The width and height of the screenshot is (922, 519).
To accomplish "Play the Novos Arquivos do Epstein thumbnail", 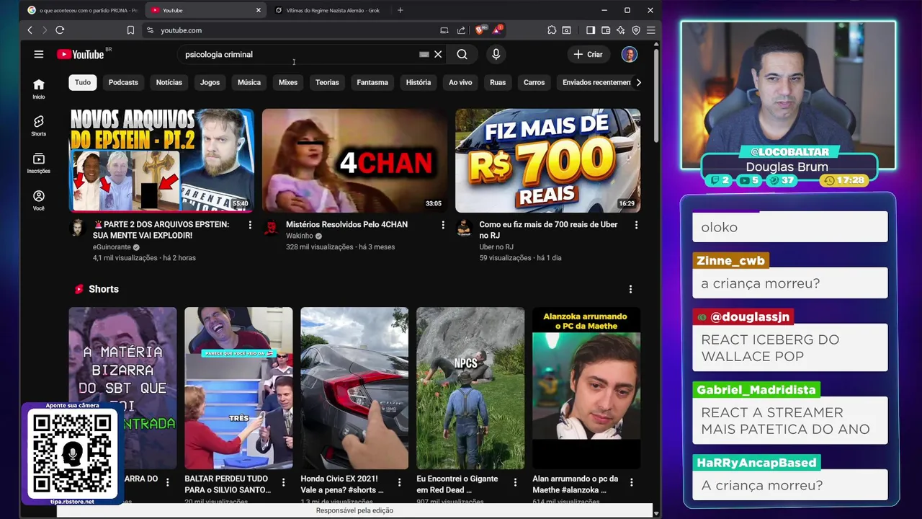I will click(161, 160).
